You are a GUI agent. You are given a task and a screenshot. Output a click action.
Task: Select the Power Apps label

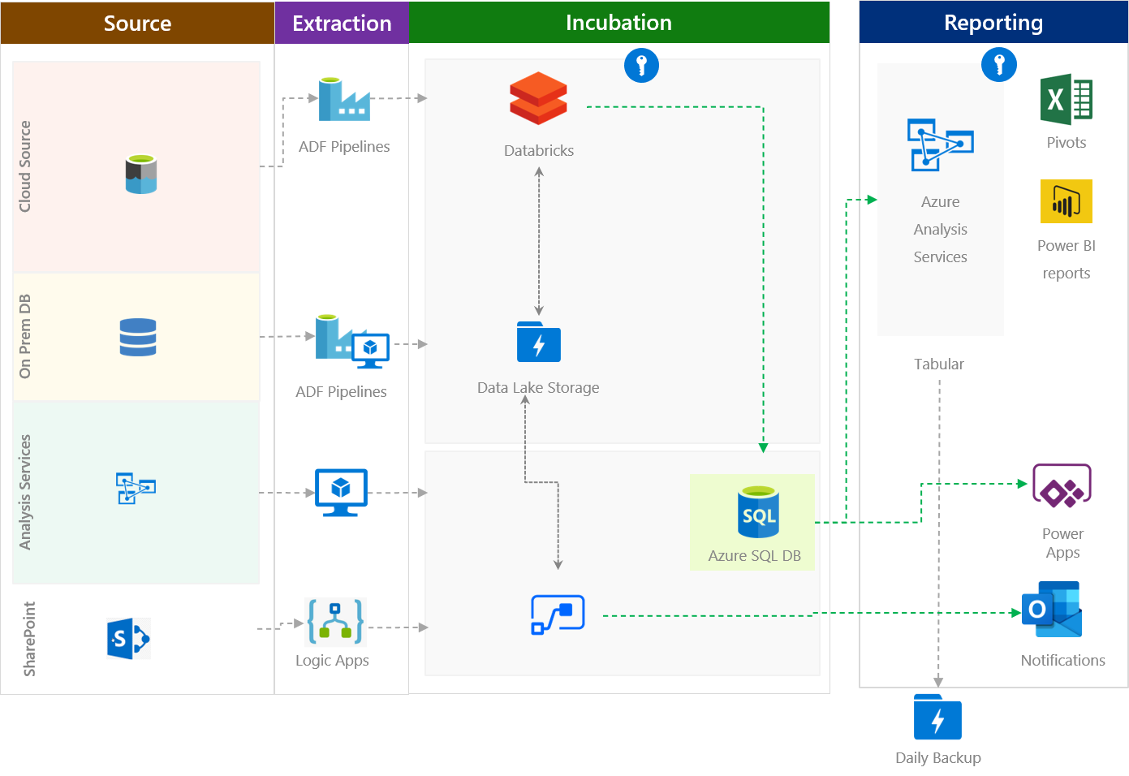point(1063,543)
